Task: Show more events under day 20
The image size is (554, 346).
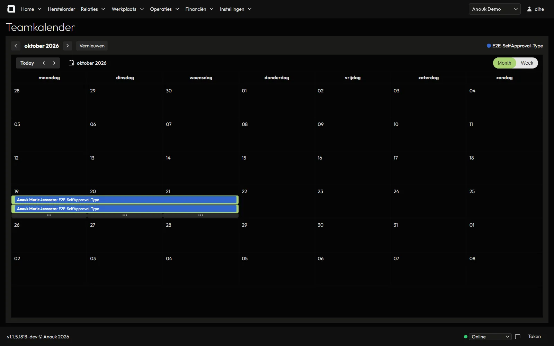Action: point(125,215)
